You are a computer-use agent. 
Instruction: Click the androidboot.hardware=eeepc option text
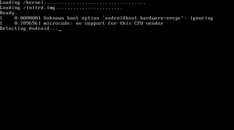pos(143,18)
